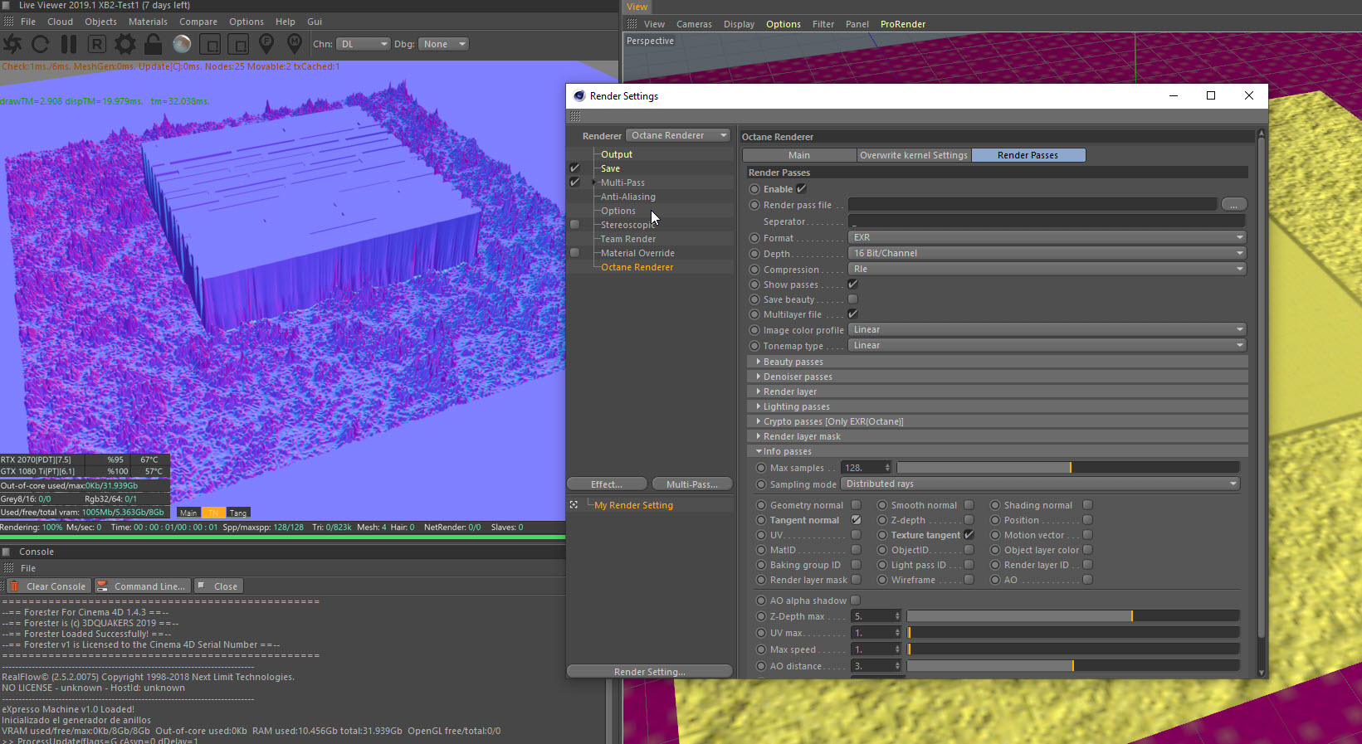Click the Render pass file input field
Image resolution: width=1362 pixels, height=744 pixels.
click(x=1032, y=205)
